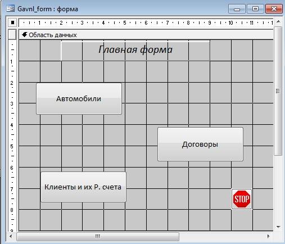Minimize the Gavnl_form window
The image size is (285, 244).
pyautogui.click(x=237, y=9)
